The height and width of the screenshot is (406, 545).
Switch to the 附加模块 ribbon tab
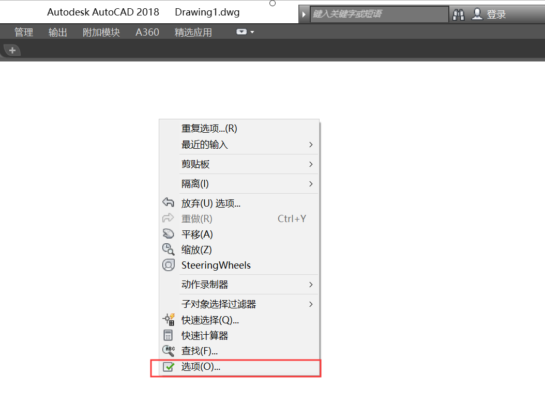click(x=101, y=33)
